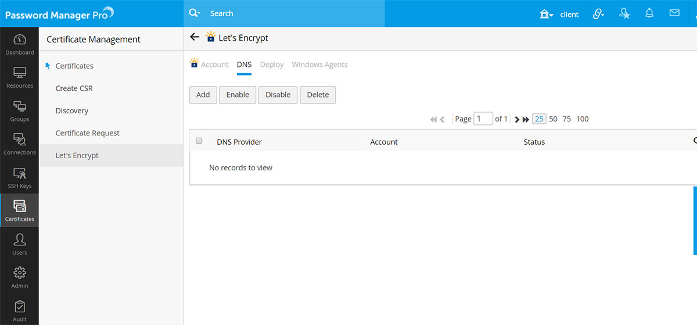This screenshot has height=325, width=697.
Task: Click the Account column header
Action: [x=384, y=142]
